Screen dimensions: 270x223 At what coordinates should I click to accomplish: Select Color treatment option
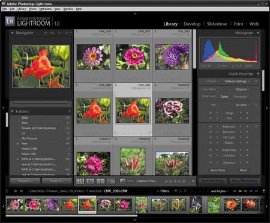tap(224, 97)
